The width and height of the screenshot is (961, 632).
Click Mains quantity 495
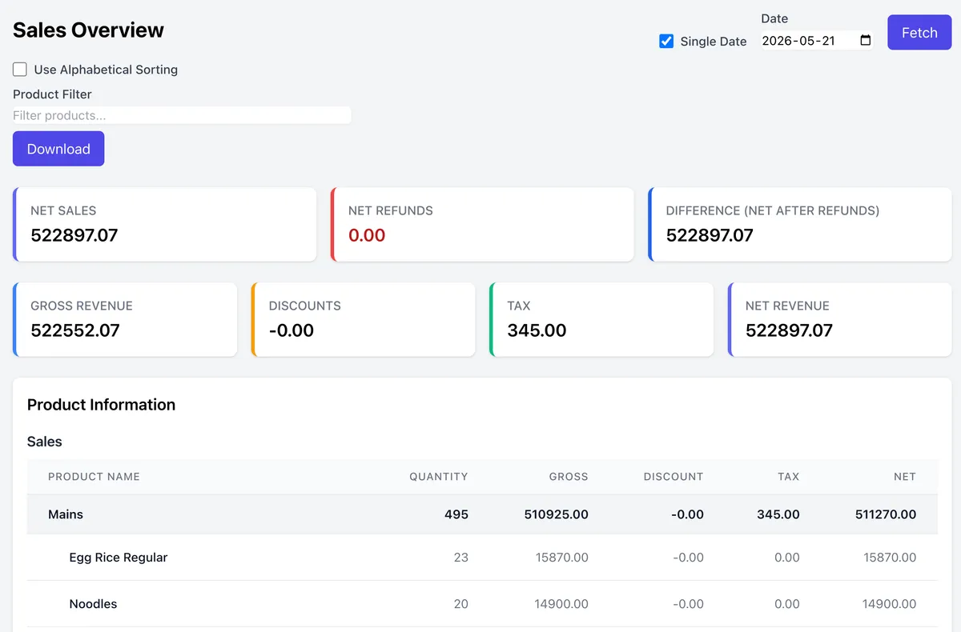[x=456, y=514]
